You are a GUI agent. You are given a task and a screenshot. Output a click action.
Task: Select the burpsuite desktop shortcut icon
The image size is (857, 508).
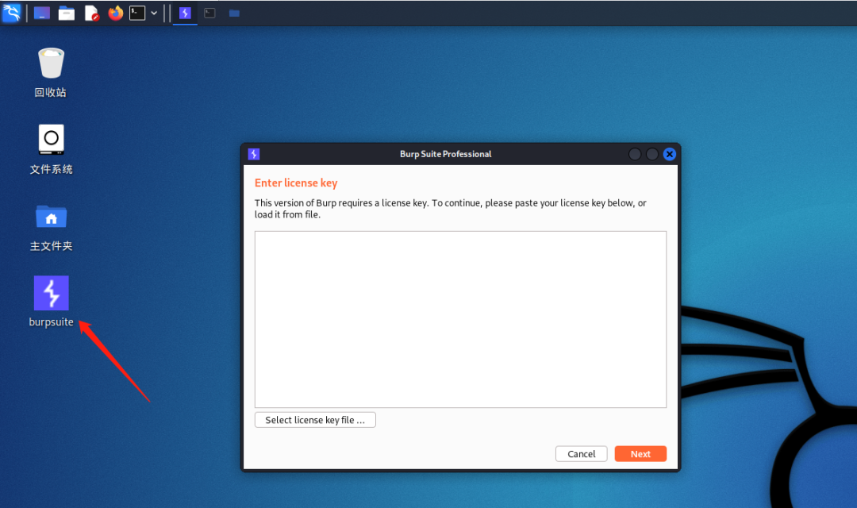pos(51,302)
